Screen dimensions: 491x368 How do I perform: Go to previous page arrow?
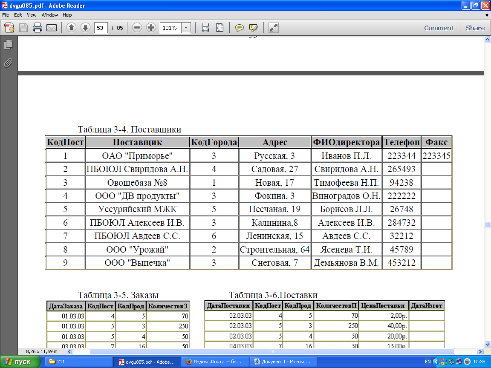[72, 28]
